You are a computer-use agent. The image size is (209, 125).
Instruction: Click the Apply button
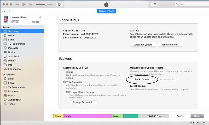(180, 116)
